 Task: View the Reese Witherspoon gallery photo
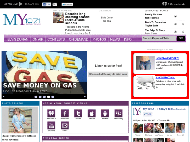(20, 120)
